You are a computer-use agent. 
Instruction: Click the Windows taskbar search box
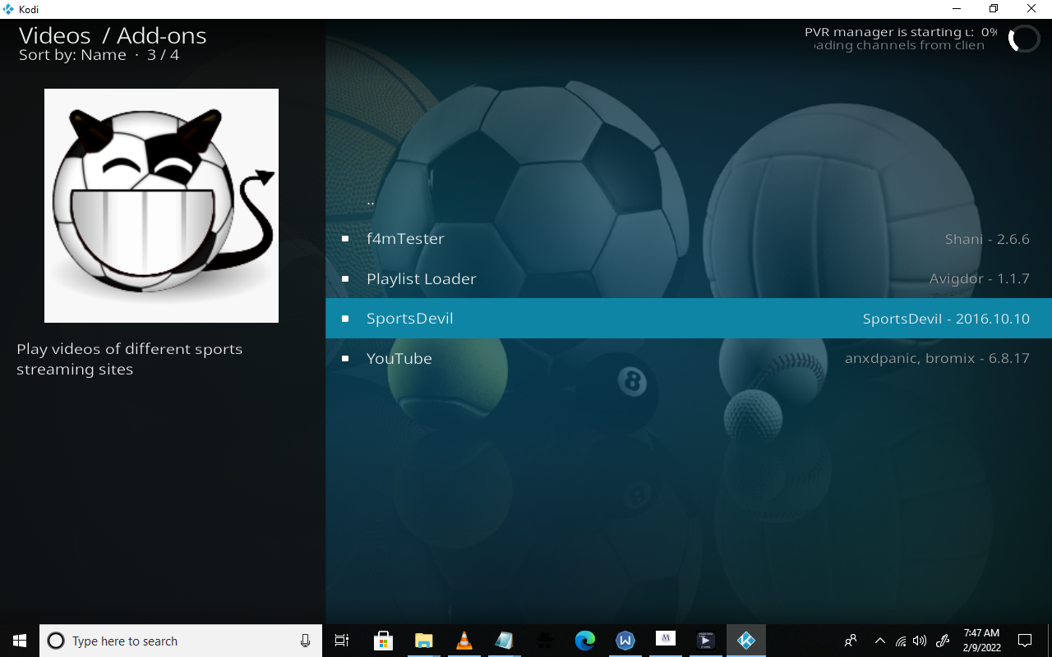181,641
